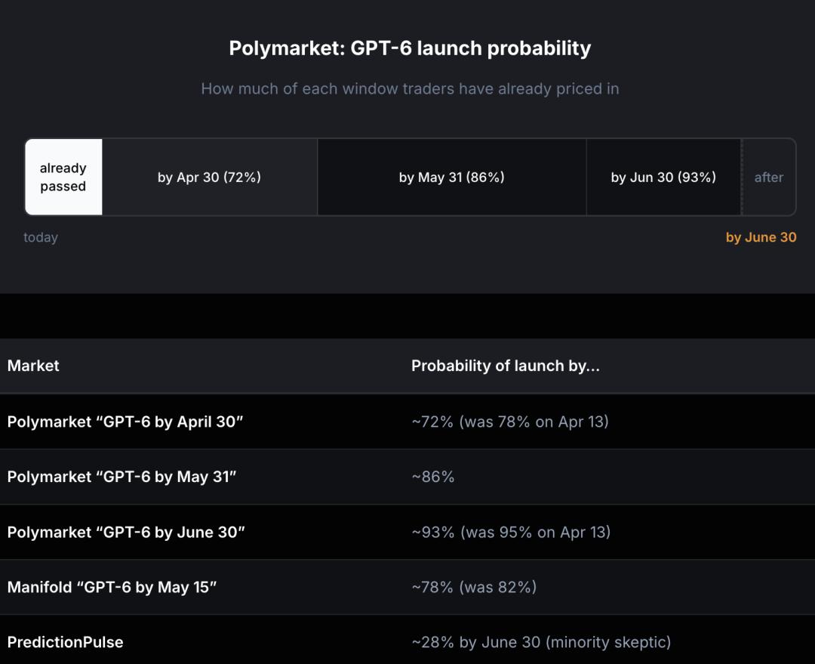The height and width of the screenshot is (664, 815).
Task: Open the Polymarket 'GPT-6 by April 30' row
Action: (125, 422)
